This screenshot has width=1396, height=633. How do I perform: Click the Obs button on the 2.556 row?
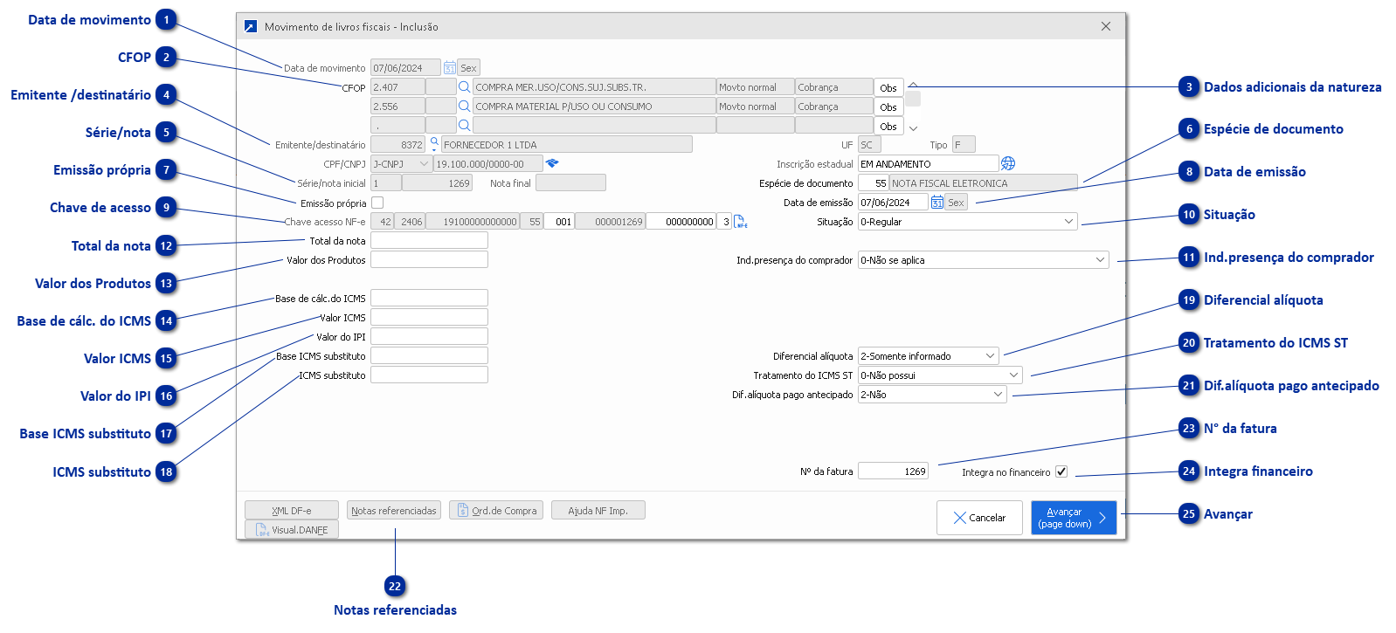click(888, 107)
